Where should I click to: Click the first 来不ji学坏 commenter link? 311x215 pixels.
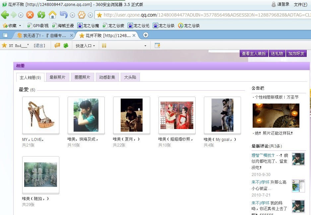click(260, 182)
